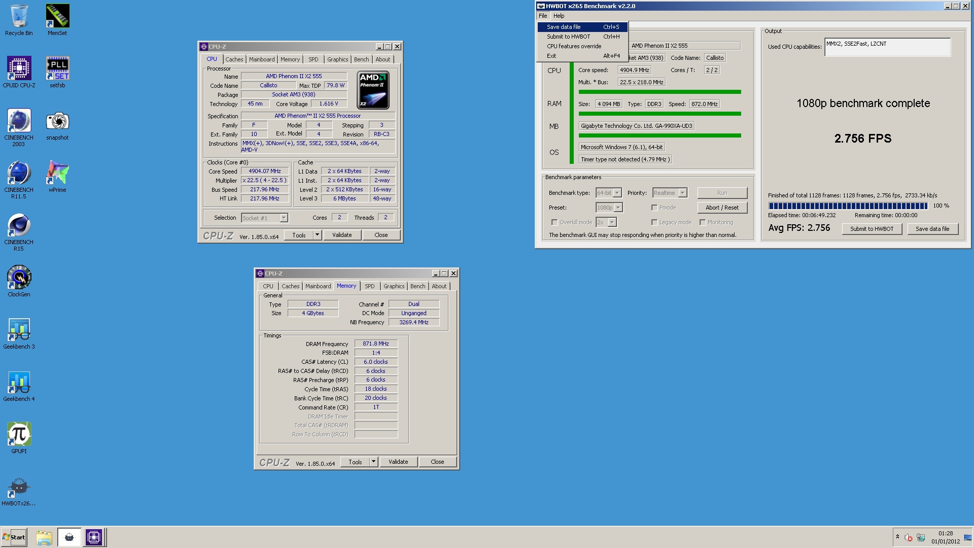Click Close in lower CPU-Z window
Image resolution: width=974 pixels, height=548 pixels.
(x=437, y=462)
